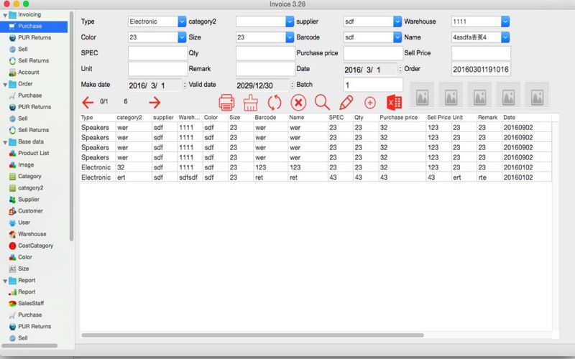575x359 pixels.
Task: Click the Make date stepper
Action: pyautogui.click(x=185, y=85)
